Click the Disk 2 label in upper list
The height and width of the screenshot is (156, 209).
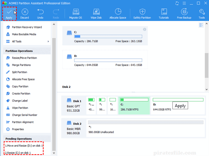67,87
